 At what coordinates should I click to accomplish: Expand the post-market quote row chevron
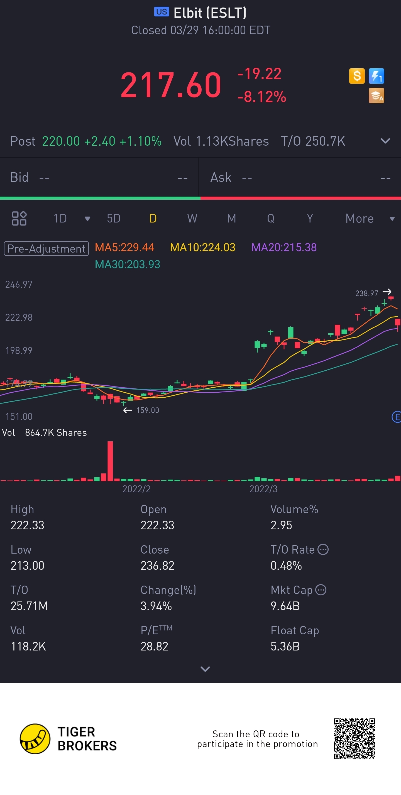point(385,141)
